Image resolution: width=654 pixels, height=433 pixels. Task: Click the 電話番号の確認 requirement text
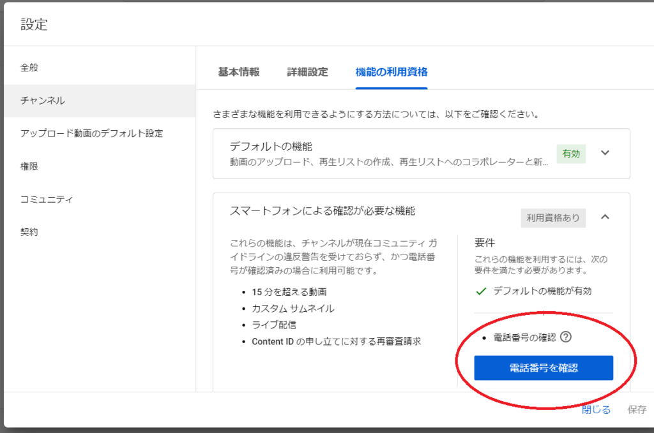525,337
